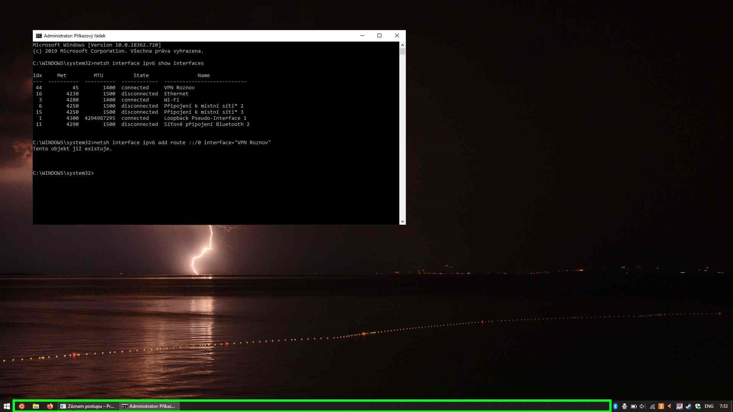
Task: Check the battery status icon
Action: point(634,406)
